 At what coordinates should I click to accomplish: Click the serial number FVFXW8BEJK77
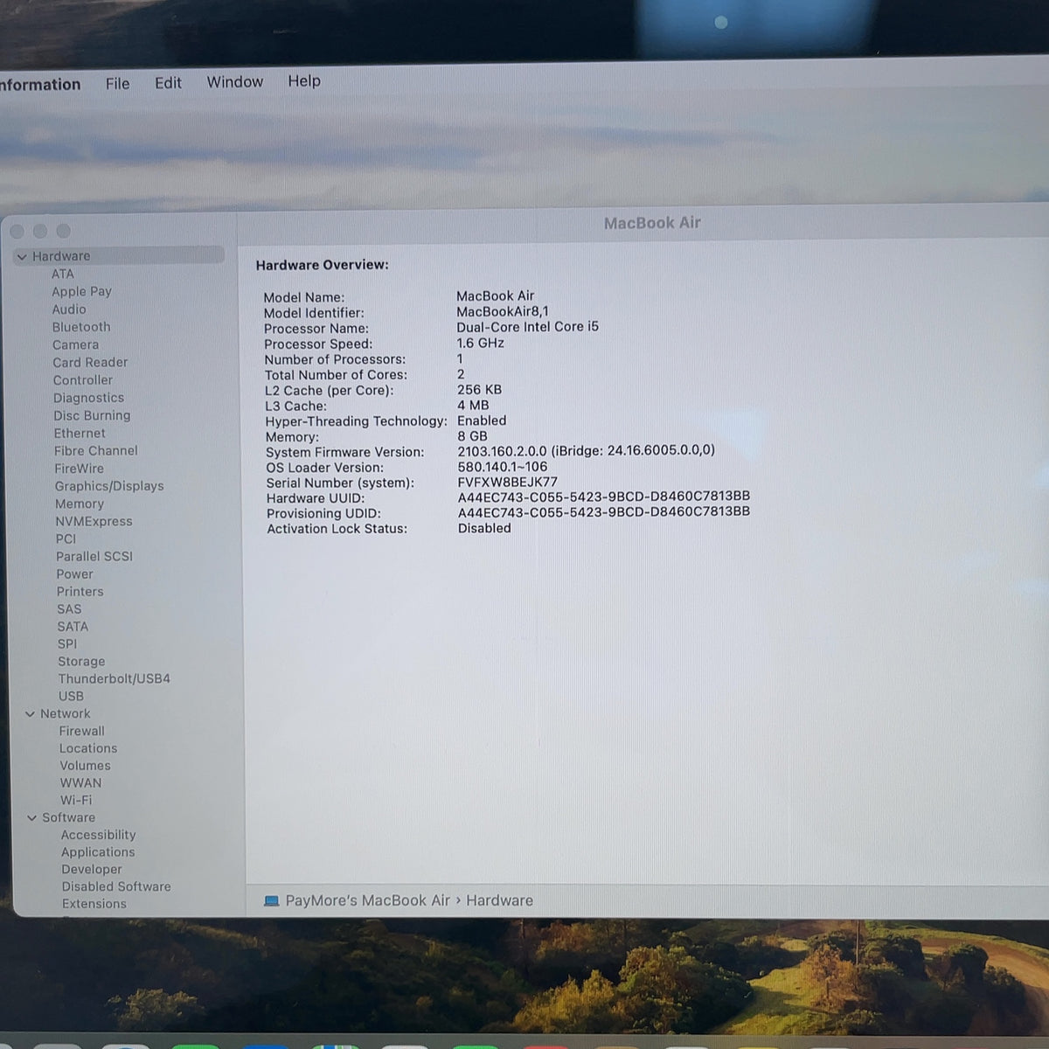coord(507,482)
